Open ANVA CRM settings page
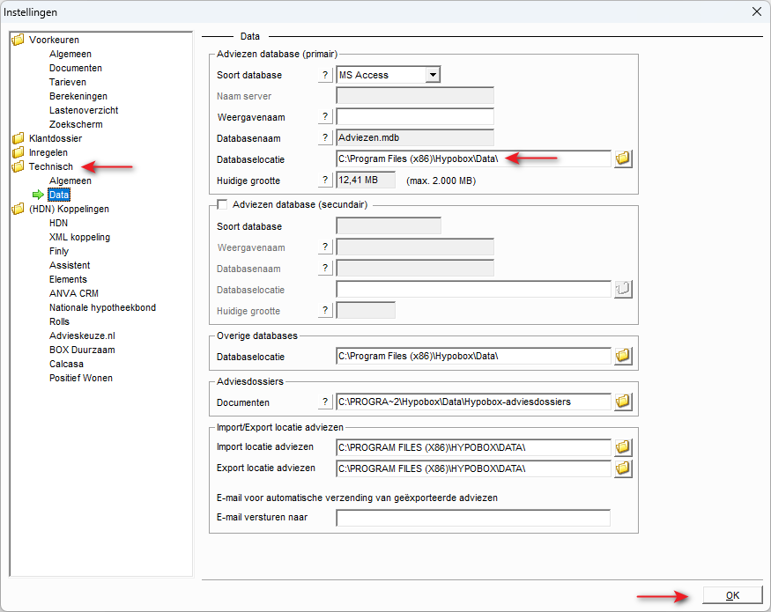Viewport: 771px width, 612px height. (74, 293)
